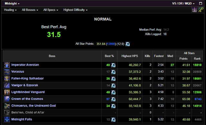Image resolution: width=206 pixels, height=125 pixels.
Task: Click rank 8743 in Crown of the Cosmos row
Action: tap(198, 99)
